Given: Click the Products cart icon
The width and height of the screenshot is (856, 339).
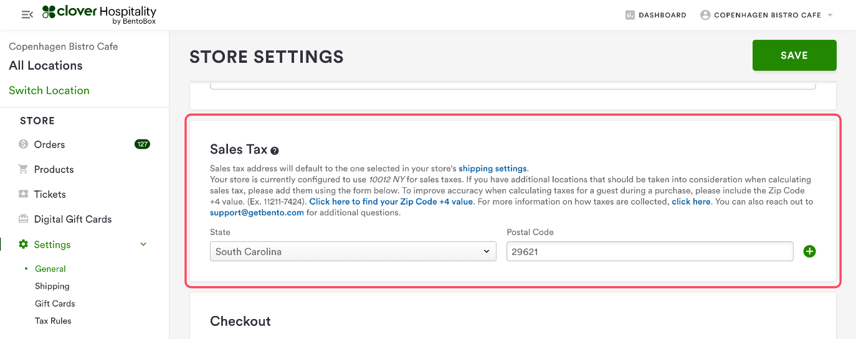Looking at the screenshot, I should point(24,169).
